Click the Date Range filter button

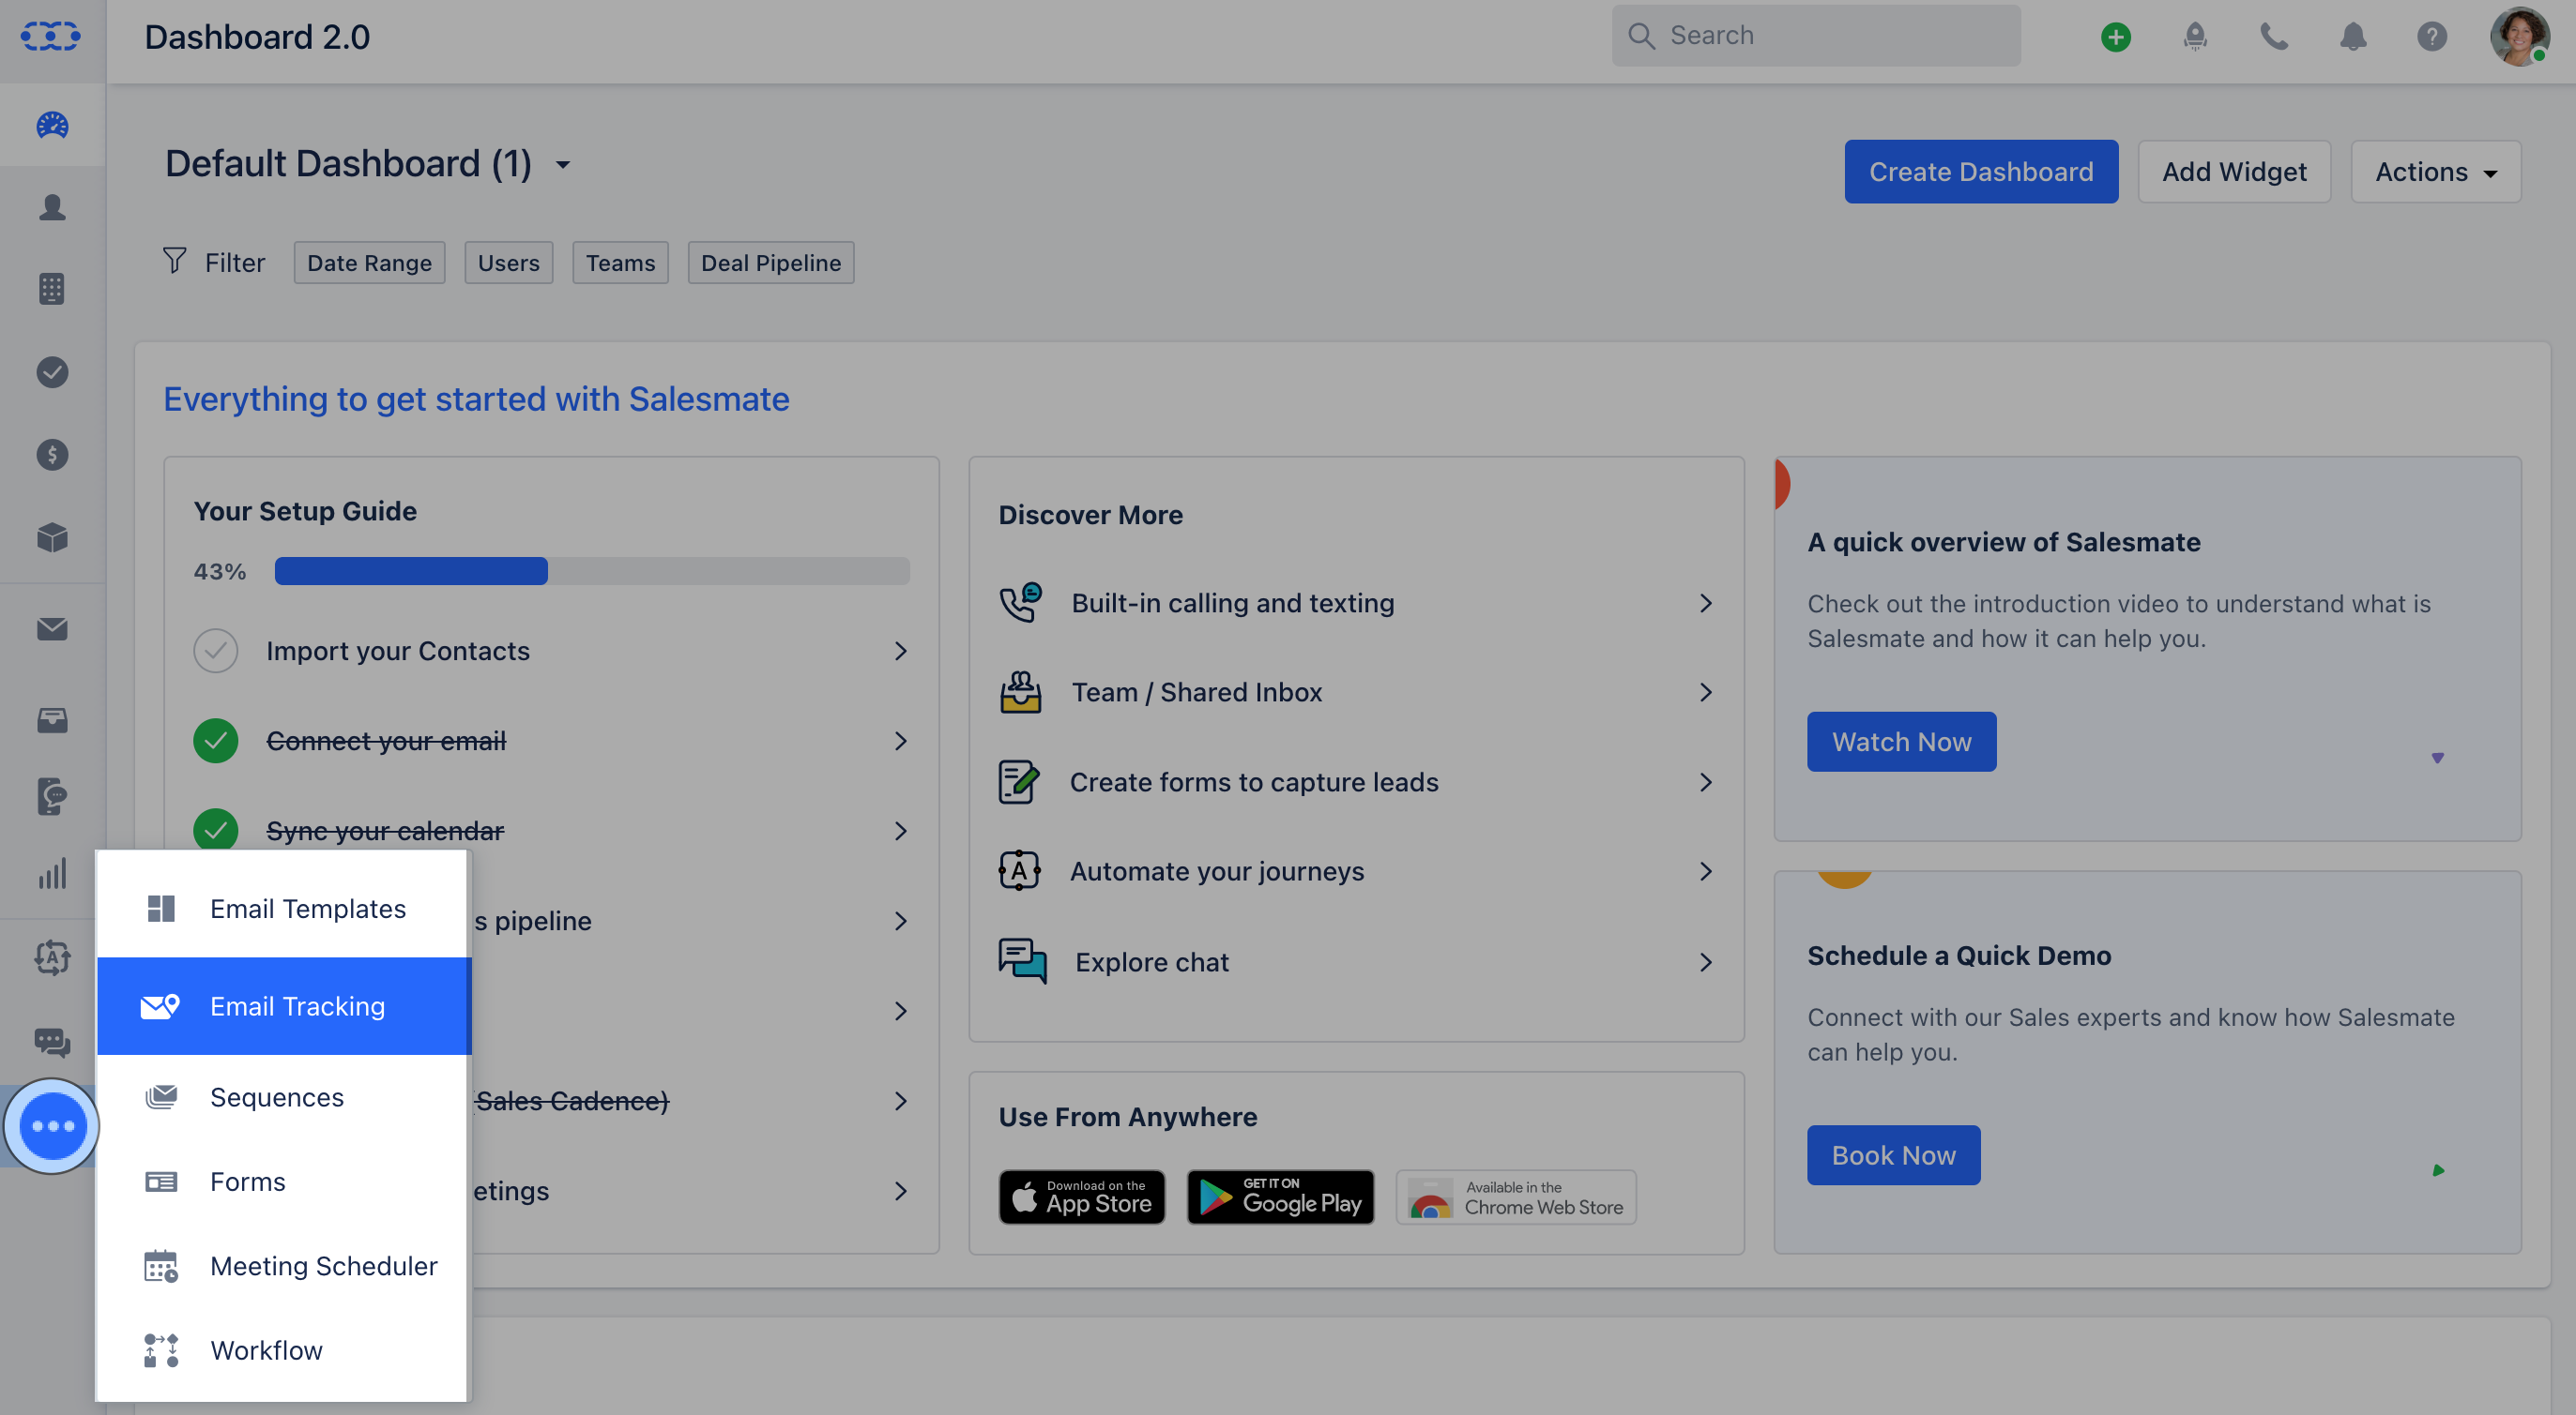(x=369, y=262)
